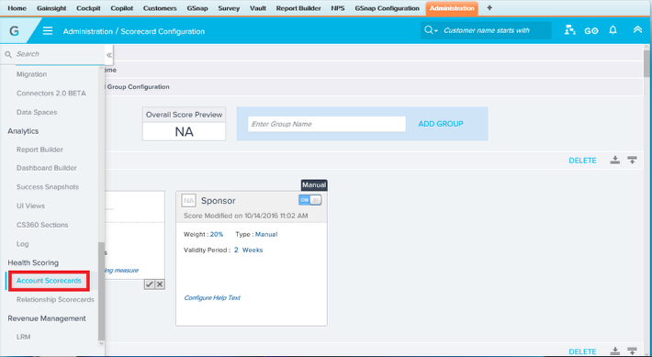The image size is (652, 357).
Task: Open Migration in the sidebar
Action: coord(31,74)
